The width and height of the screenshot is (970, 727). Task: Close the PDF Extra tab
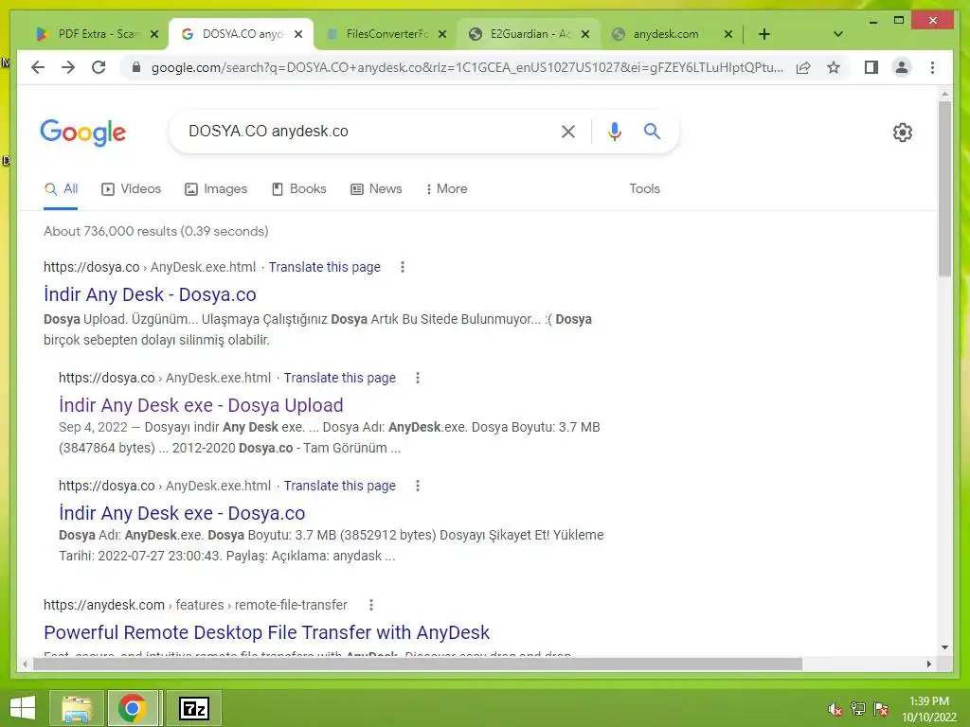tap(154, 34)
